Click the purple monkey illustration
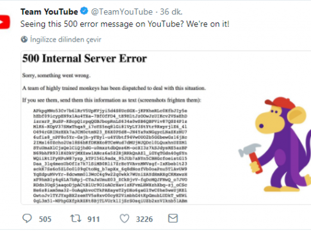Screen dimensions: 311x231 (278, 144)
